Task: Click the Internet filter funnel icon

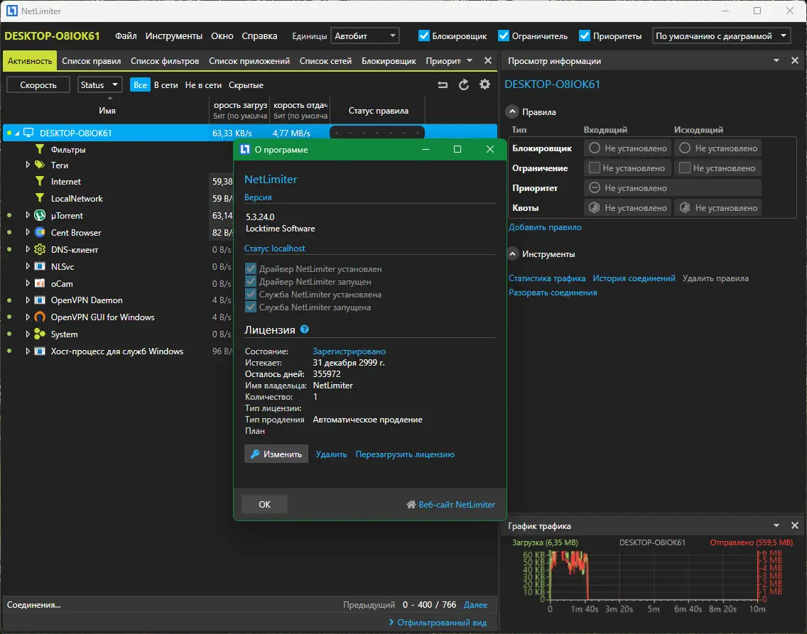Action: (40, 182)
